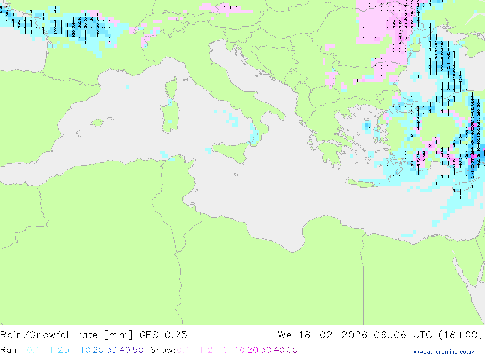Click the island of Mallorca on the map
Image resolution: width=485 pixels, height=356 pixels.
pos(97,123)
